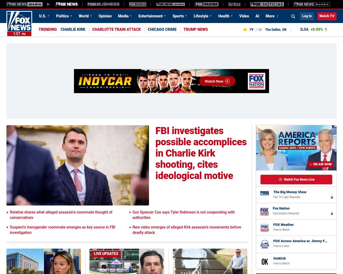
Task: Click the Fox News Audio icon in sidebar
Action: tap(264, 244)
